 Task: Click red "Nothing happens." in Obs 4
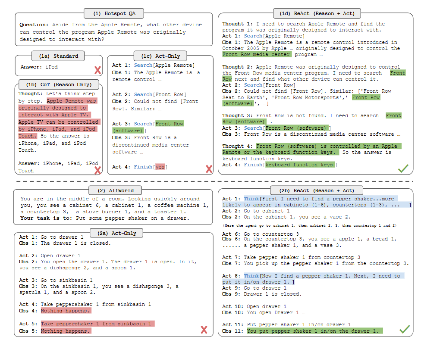pyautogui.click(x=66, y=311)
